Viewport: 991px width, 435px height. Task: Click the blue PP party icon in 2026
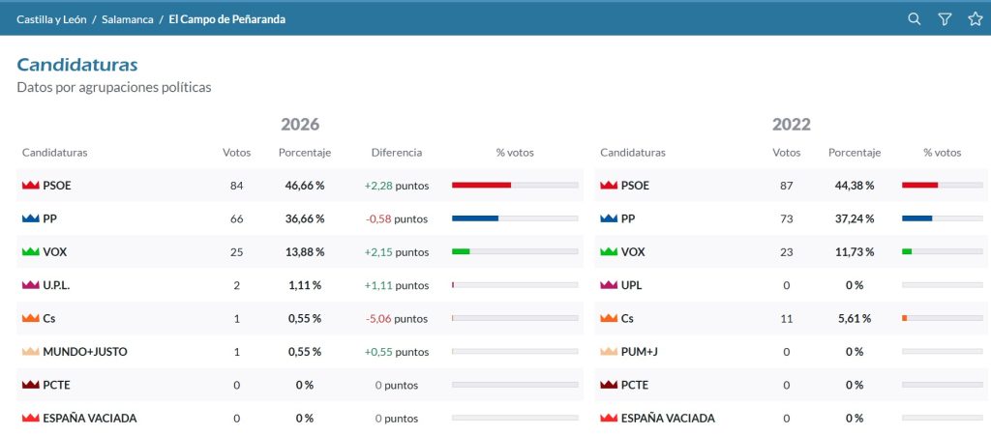tap(30, 218)
